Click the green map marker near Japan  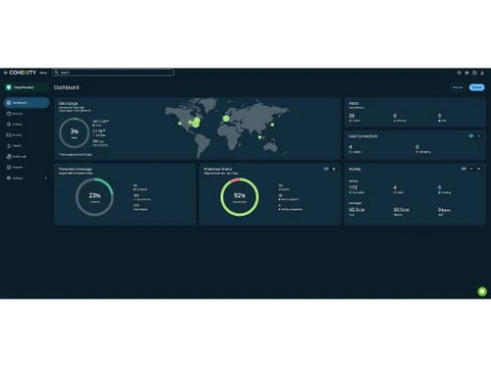272,125
